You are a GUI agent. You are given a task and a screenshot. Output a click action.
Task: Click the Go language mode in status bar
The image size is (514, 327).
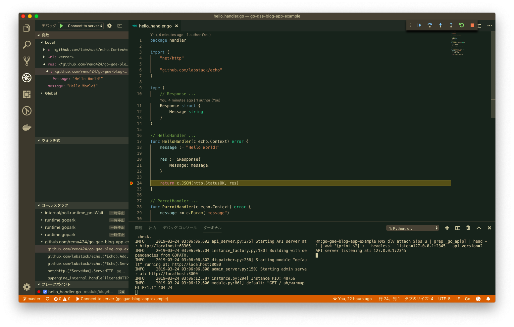pyautogui.click(x=467, y=299)
